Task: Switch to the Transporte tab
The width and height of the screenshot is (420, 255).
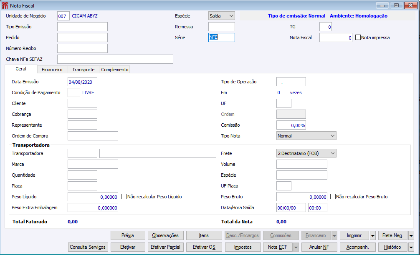Action: pos(83,70)
